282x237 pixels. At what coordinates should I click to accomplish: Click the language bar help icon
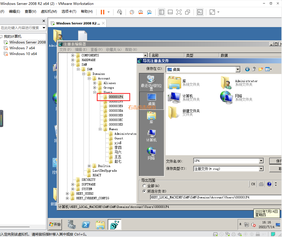pos(269,184)
